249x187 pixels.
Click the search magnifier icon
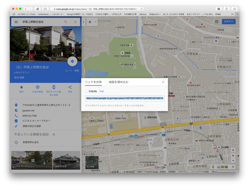coord(66,22)
